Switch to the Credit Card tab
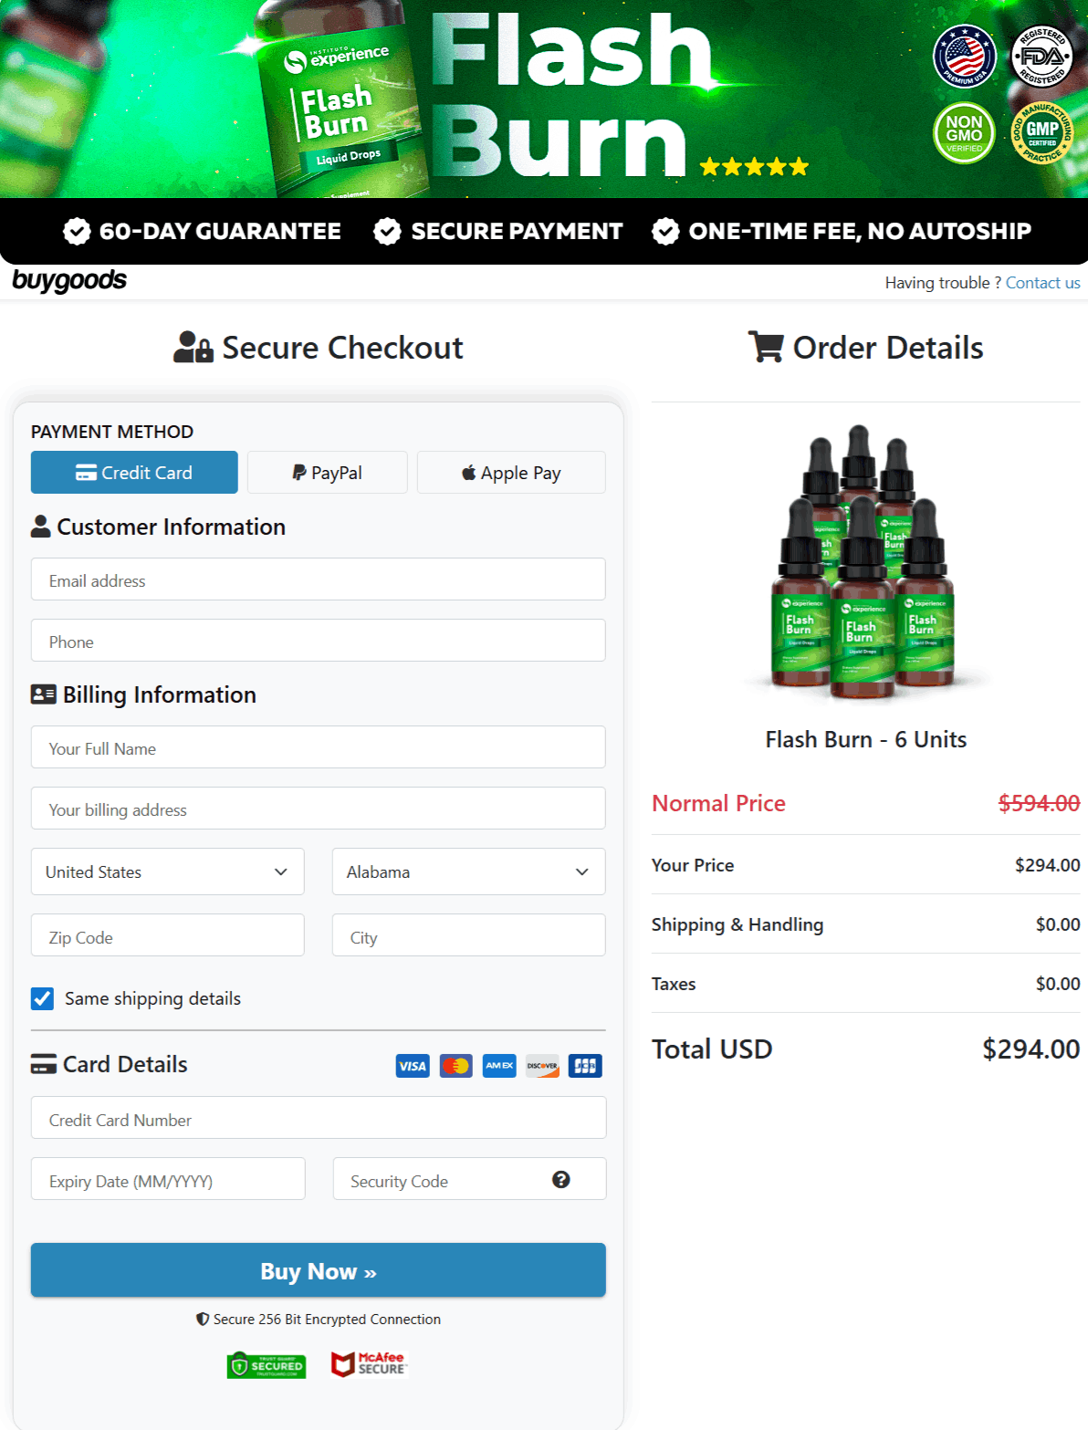This screenshot has height=1430, width=1088. 133,472
